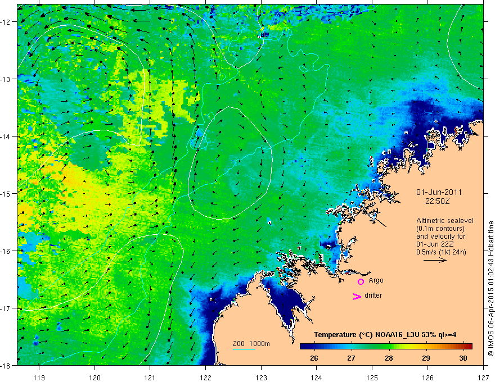Viewport: 495px width, 382px height.
Task: Click the cyan 200 1000m depth contour legend line
Action: (244, 349)
